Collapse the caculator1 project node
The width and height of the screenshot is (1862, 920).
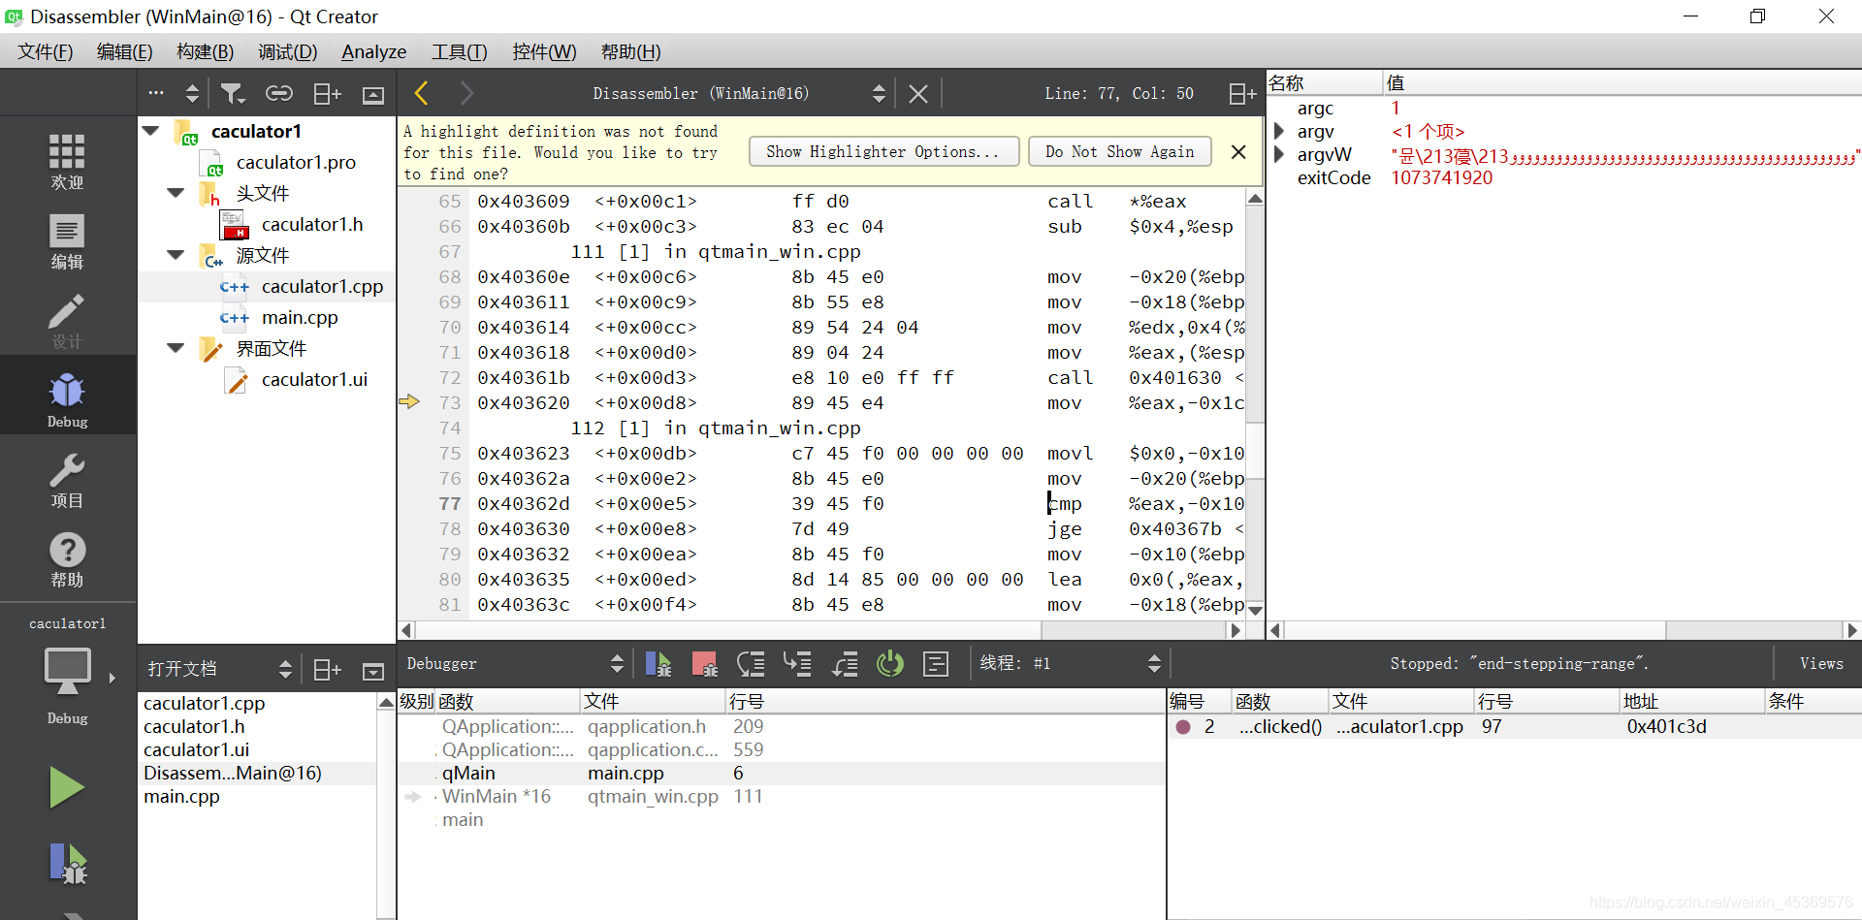[x=151, y=131]
